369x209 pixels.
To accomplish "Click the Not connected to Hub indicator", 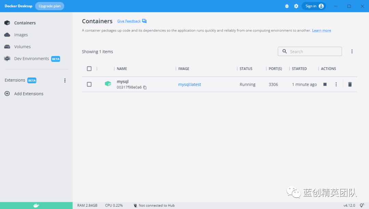I will click(x=154, y=206).
